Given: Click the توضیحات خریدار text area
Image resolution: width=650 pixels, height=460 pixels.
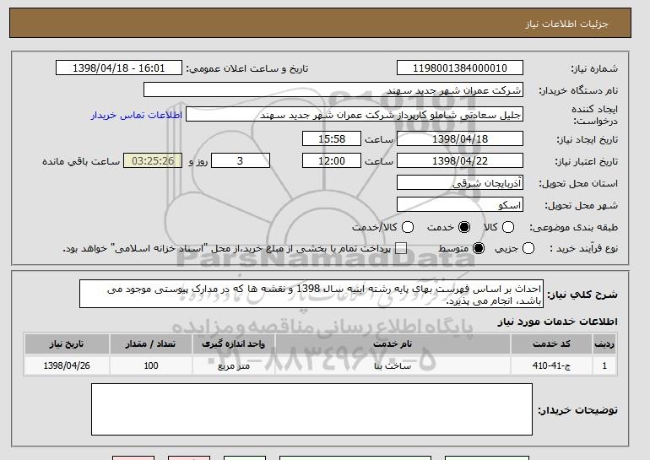Looking at the screenshot, I should [x=311, y=409].
